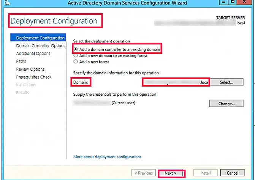Open the Additional Options step
255x180 pixels.
pyautogui.click(x=33, y=54)
